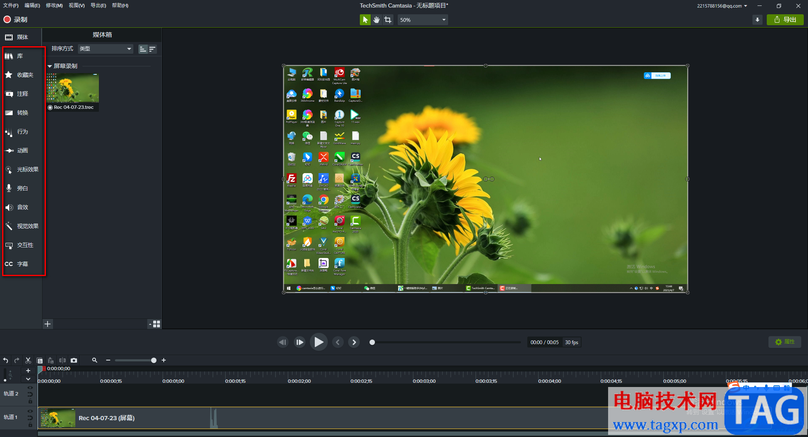Open the 视觉效果 visual effects tab

point(22,226)
